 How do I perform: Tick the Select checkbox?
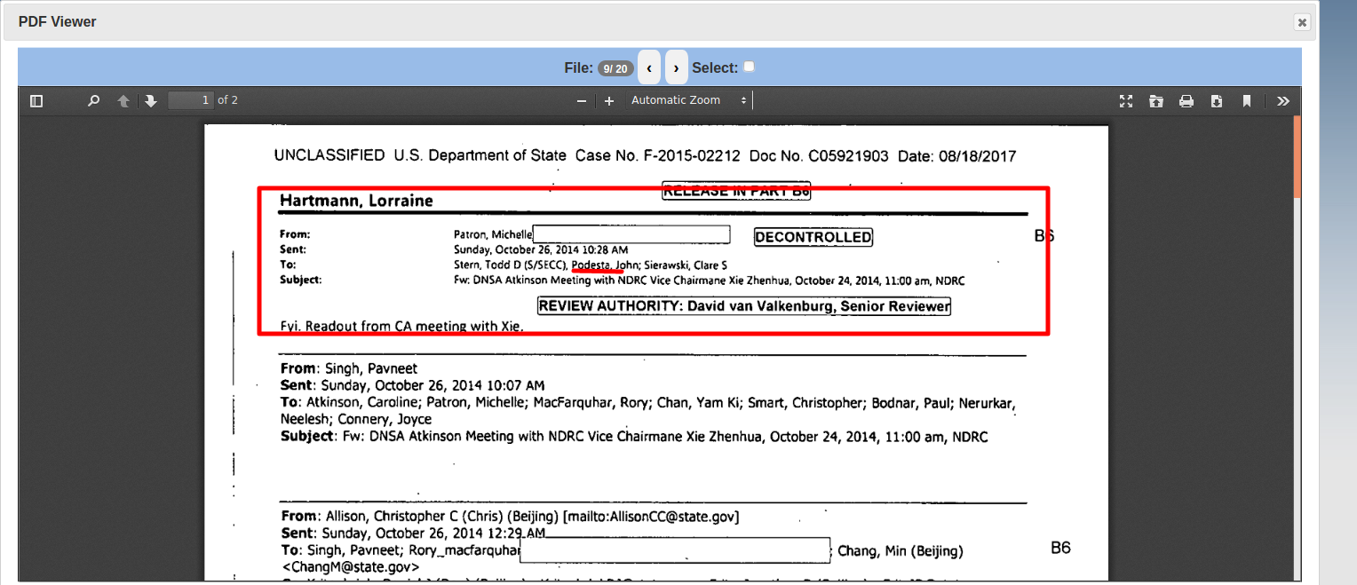pyautogui.click(x=749, y=67)
